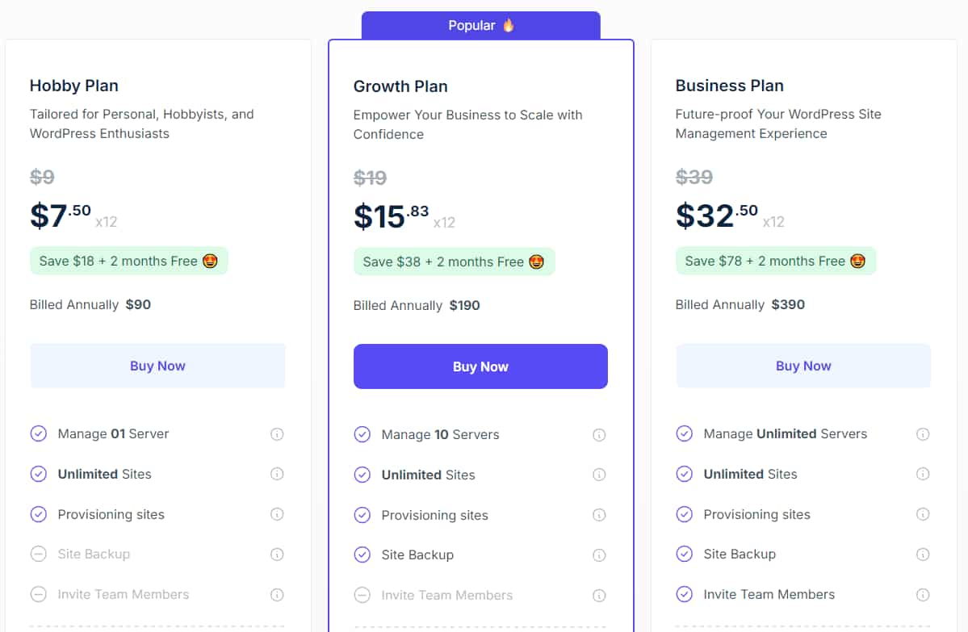Click the disabled icon beside Hobby Site Backup
This screenshot has width=968, height=632.
[x=39, y=555]
